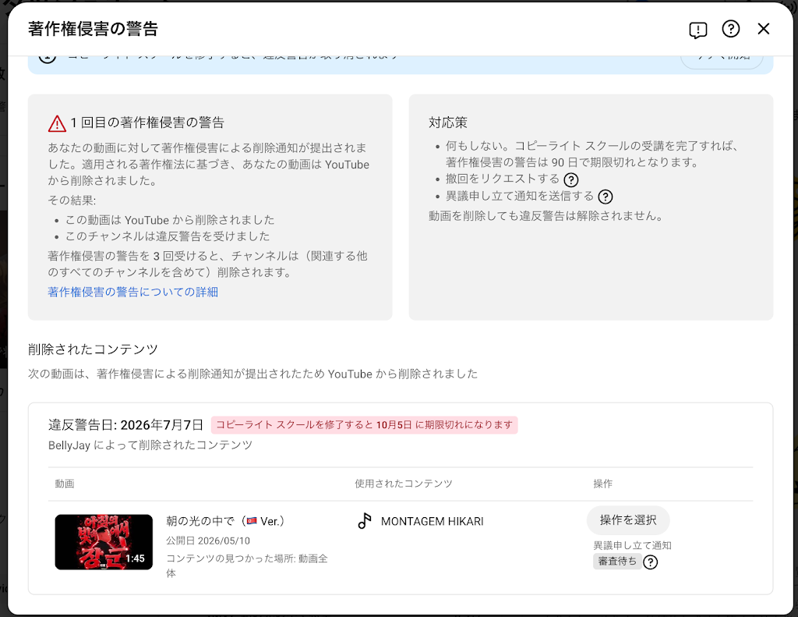The width and height of the screenshot is (798, 617).
Task: Close the copyright strike dialog
Action: (764, 29)
